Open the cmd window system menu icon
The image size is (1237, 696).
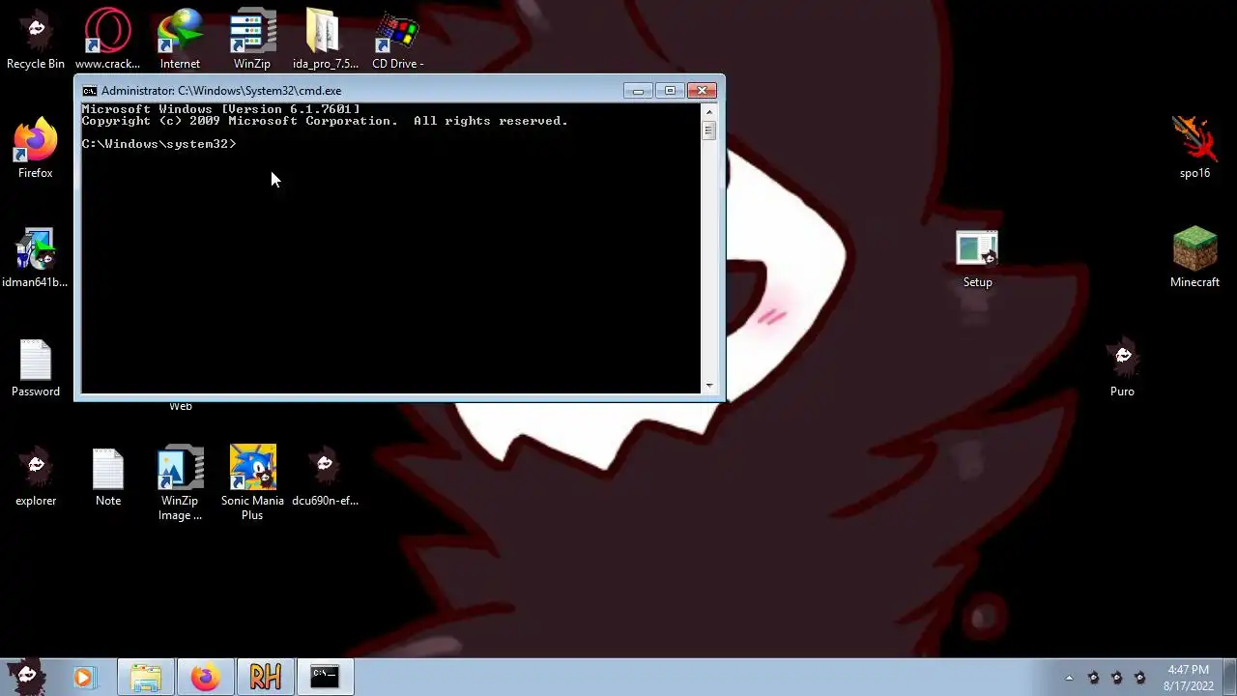pyautogui.click(x=89, y=91)
